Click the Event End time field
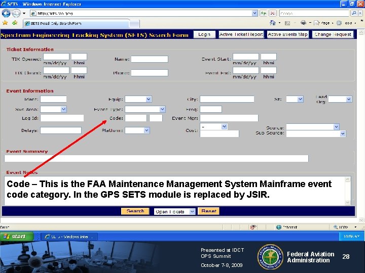This screenshot has height=273, width=365. pos(269,70)
